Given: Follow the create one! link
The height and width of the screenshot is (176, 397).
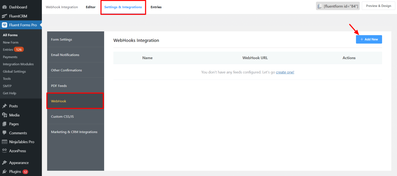Looking at the screenshot, I should tap(285, 72).
